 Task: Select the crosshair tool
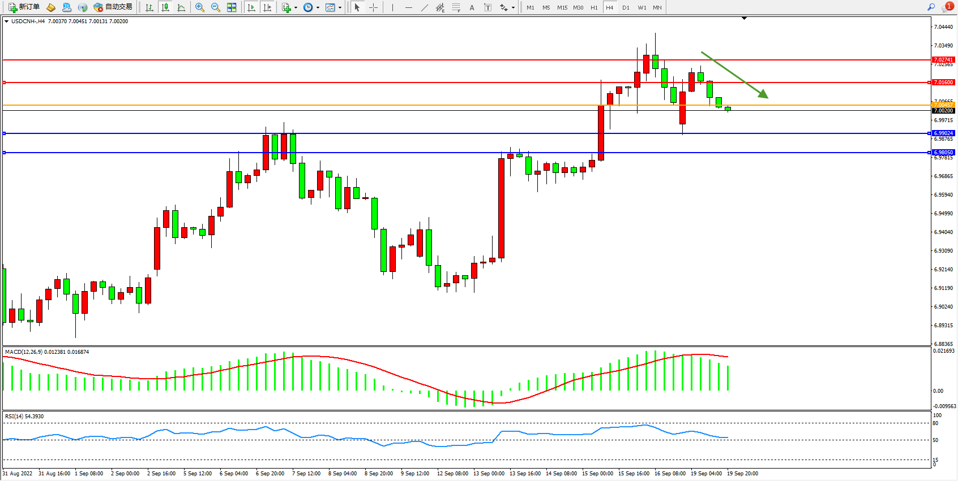[x=374, y=7]
